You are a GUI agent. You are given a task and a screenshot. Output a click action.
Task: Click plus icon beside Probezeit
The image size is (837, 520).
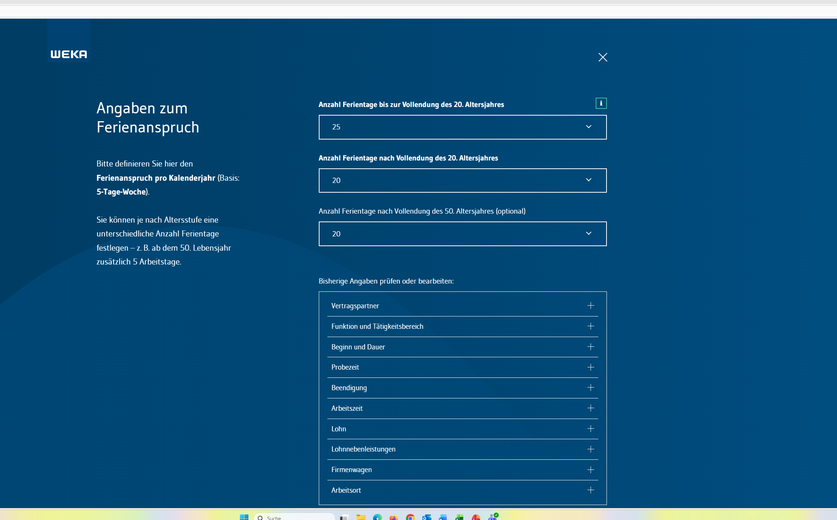590,367
